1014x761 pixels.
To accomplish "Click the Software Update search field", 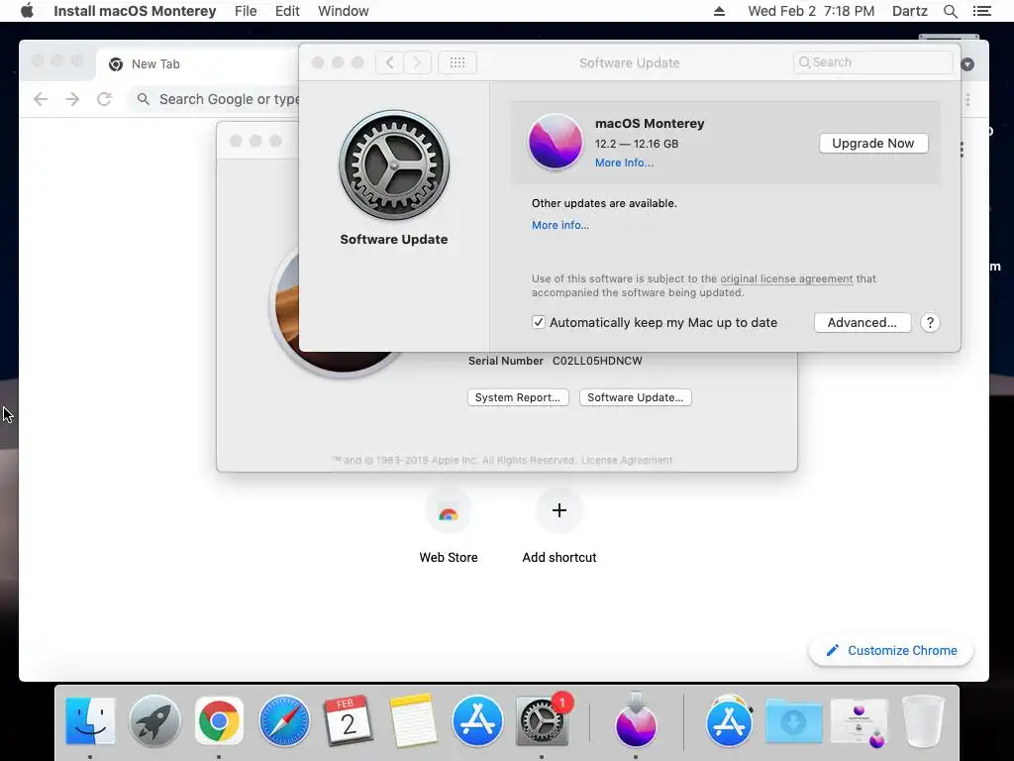I will 873,62.
